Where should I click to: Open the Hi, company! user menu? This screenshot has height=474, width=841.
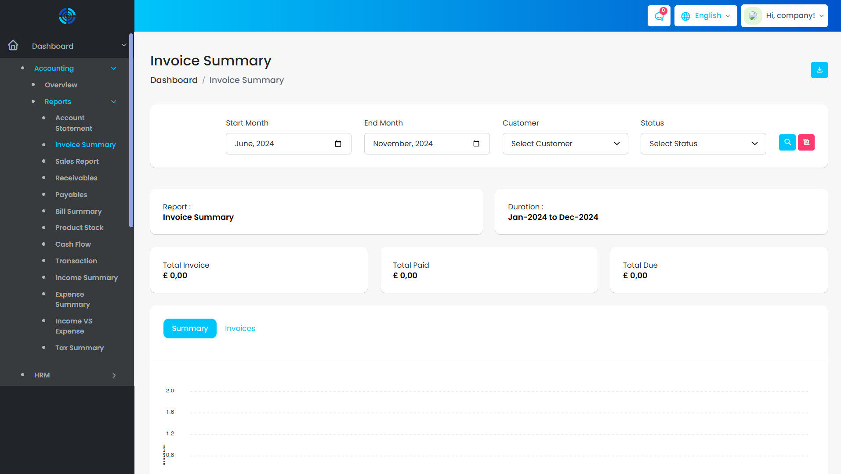tap(784, 16)
